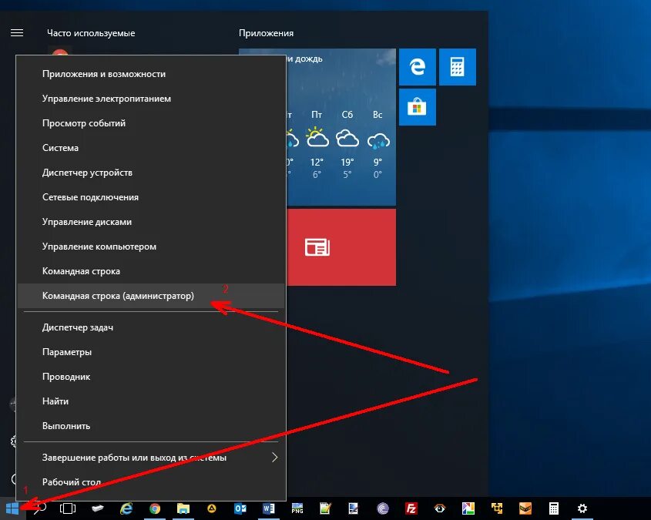This screenshot has width=651, height=520.
Task: Open Microsoft Word from the taskbar
Action: tap(269, 508)
